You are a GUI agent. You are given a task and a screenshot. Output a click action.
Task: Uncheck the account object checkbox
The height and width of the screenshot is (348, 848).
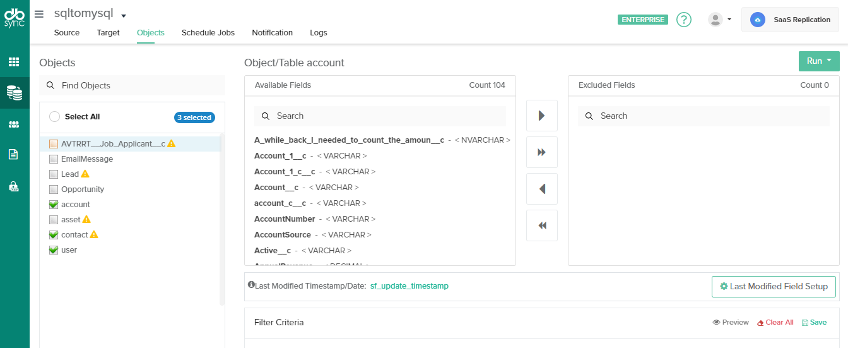click(x=54, y=205)
